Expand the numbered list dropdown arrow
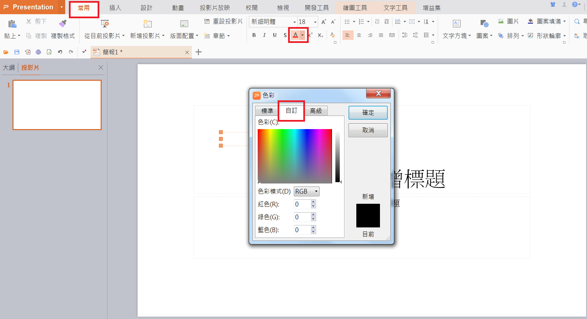Viewport: 587px width, 319px height. [368, 22]
